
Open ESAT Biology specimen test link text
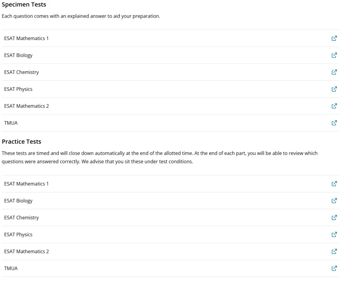coord(18,56)
